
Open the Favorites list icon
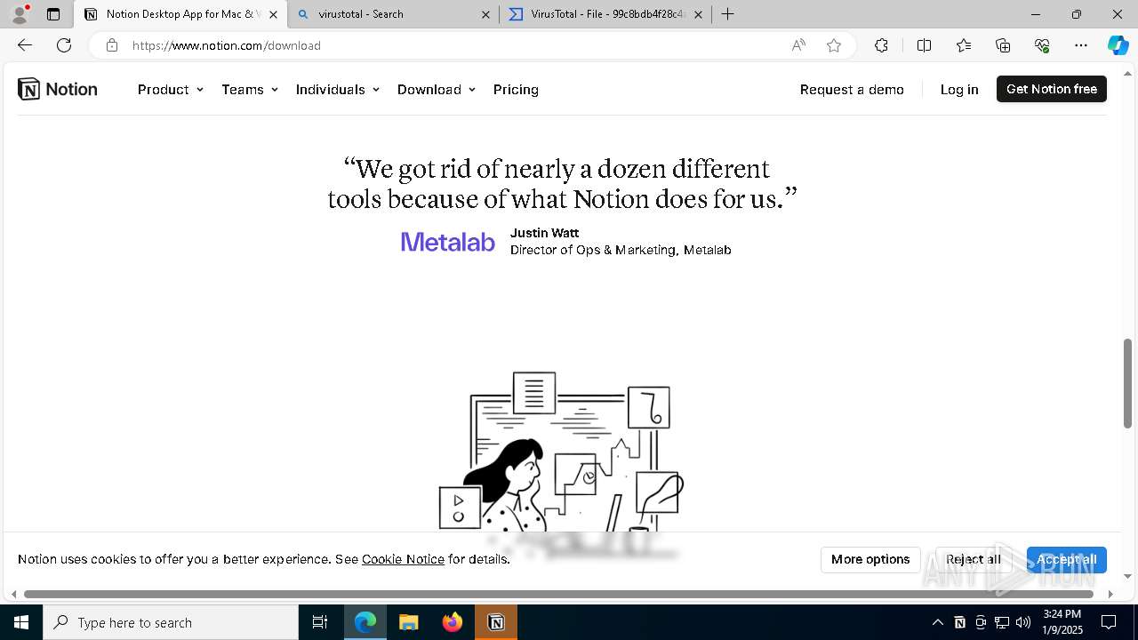coord(964,45)
